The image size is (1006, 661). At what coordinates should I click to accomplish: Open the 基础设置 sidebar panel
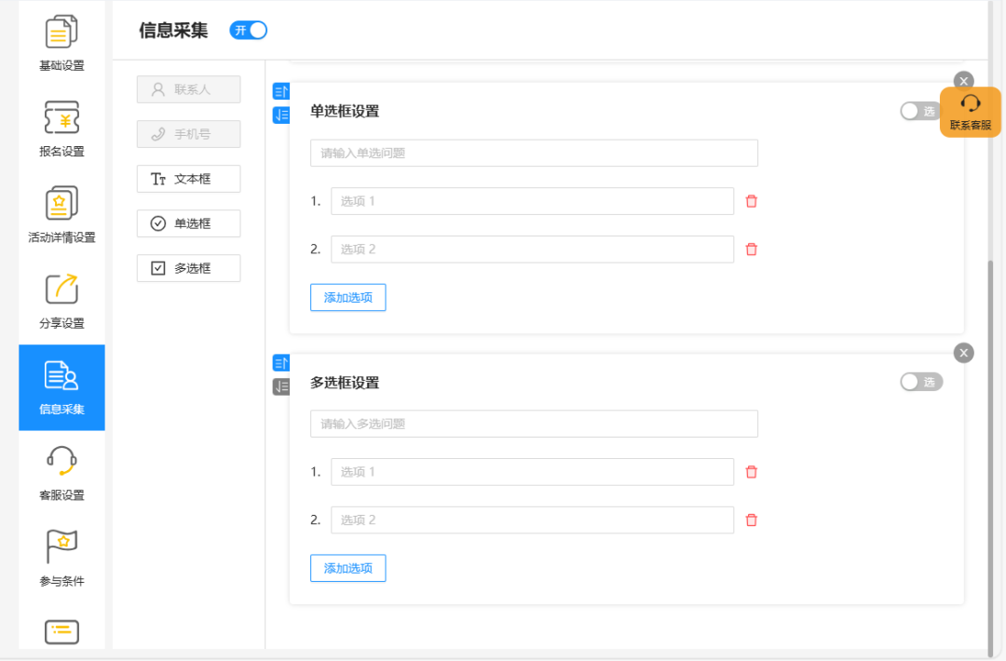coord(61,42)
